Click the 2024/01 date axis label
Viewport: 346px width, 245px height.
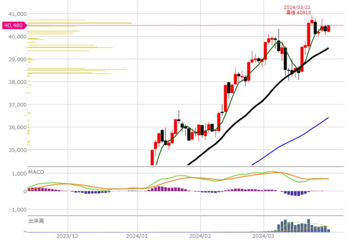click(x=137, y=236)
